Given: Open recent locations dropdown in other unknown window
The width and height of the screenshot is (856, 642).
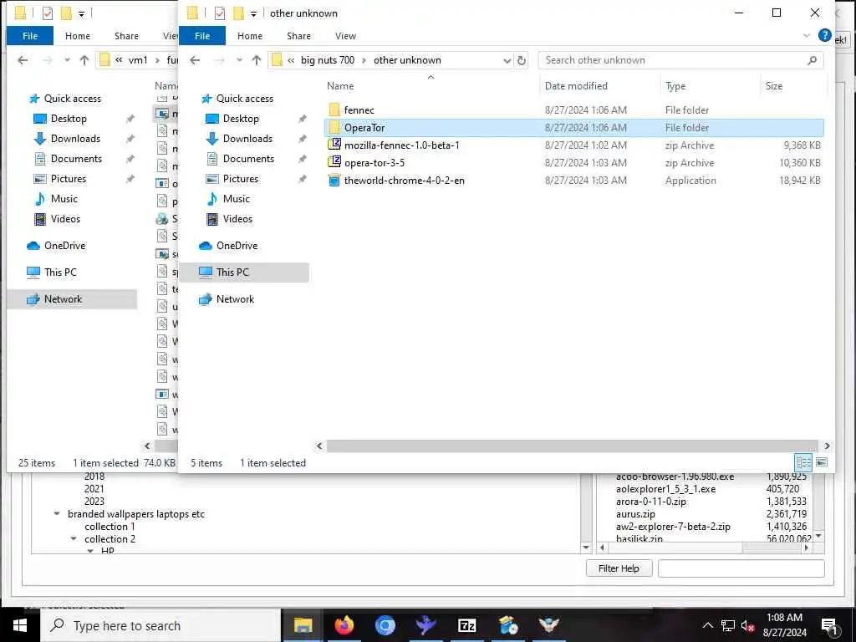Looking at the screenshot, I should coord(239,60).
